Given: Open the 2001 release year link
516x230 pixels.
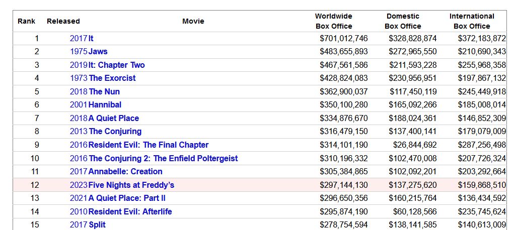Looking at the screenshot, I should [79, 104].
